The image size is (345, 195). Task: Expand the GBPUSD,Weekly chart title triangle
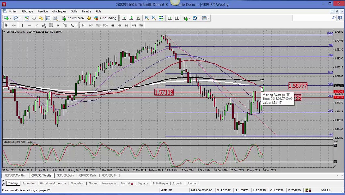point(4,32)
